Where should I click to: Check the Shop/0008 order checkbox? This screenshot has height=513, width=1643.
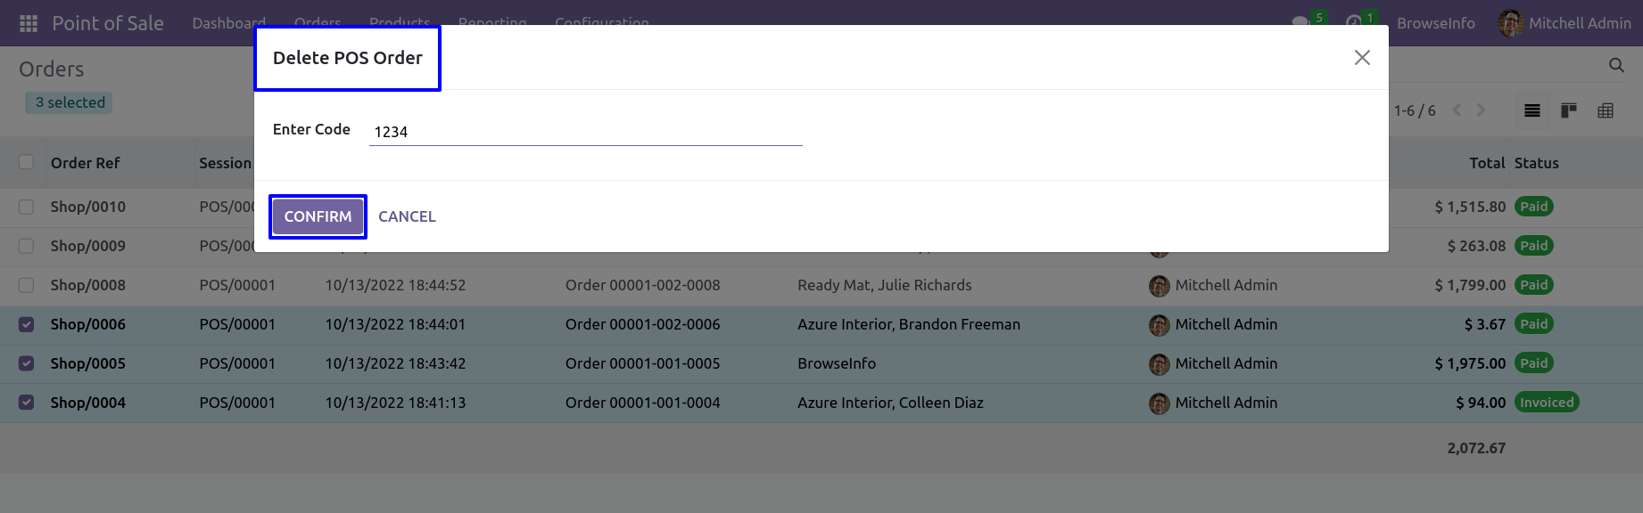pos(26,285)
